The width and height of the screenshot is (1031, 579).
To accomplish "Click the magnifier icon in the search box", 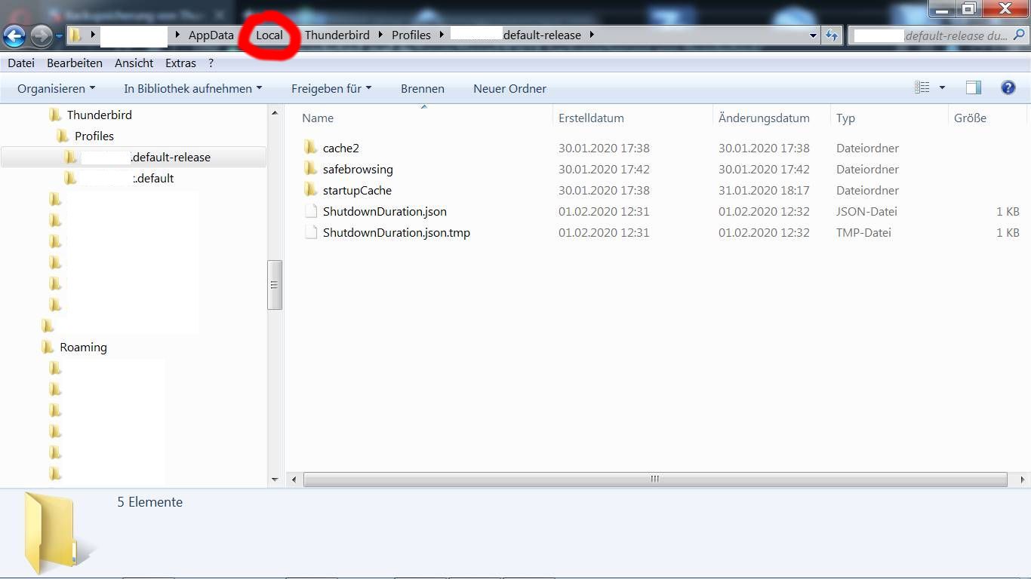I will click(1018, 35).
